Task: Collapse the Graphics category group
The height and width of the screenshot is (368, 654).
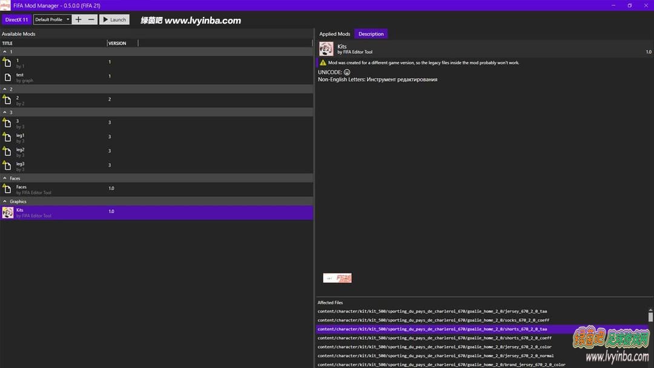Action: click(x=5, y=202)
